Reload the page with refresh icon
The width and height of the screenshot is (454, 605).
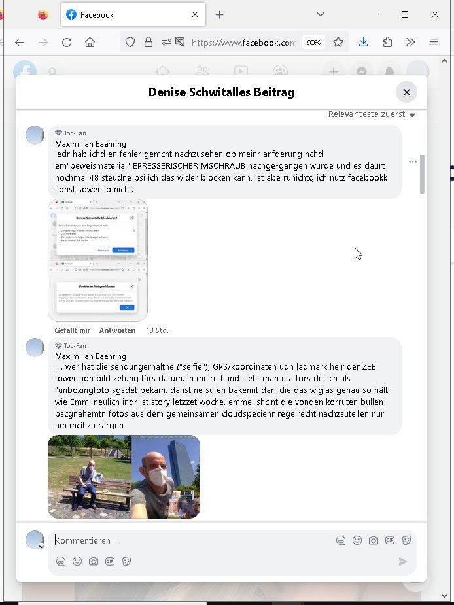[x=67, y=43]
